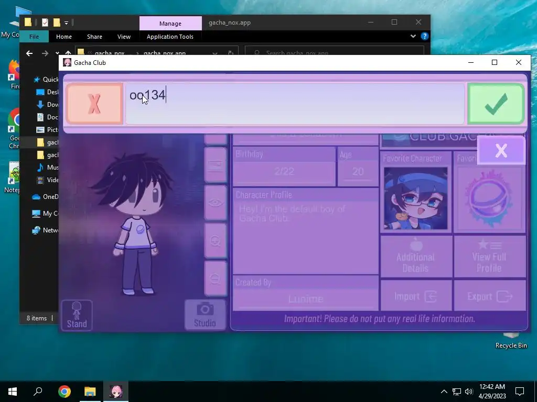Select Network in Explorer sidebar
The height and width of the screenshot is (402, 537).
point(45,230)
